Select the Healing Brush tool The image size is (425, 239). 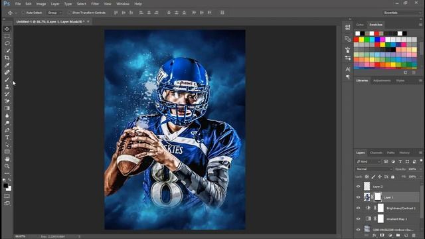pyautogui.click(x=7, y=72)
